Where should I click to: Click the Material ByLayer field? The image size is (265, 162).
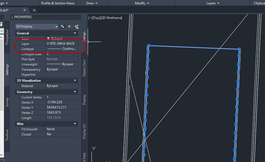point(62,86)
